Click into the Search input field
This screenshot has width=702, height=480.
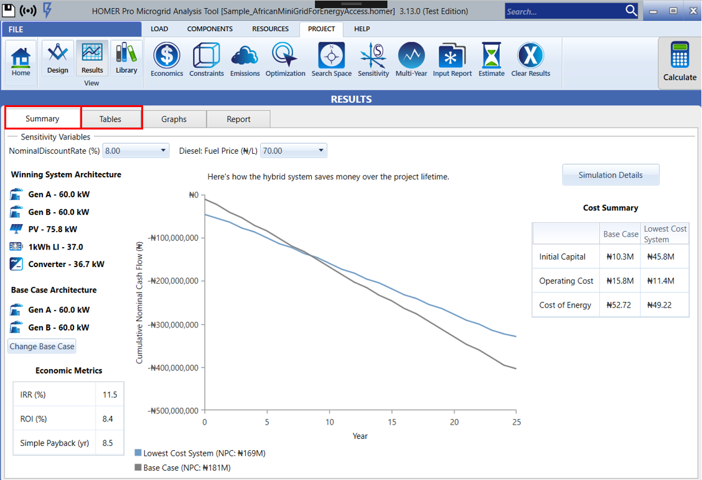pyautogui.click(x=563, y=11)
